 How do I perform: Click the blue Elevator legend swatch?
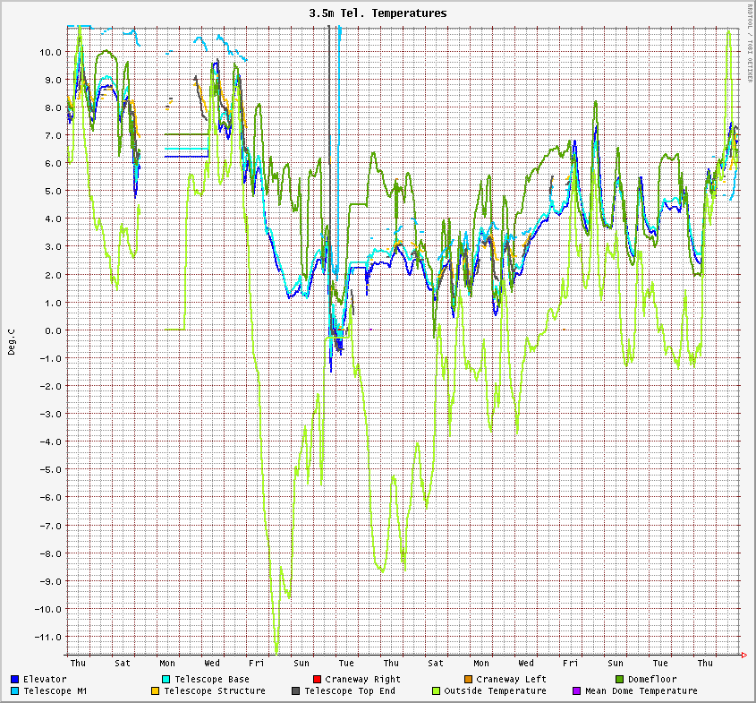14,679
